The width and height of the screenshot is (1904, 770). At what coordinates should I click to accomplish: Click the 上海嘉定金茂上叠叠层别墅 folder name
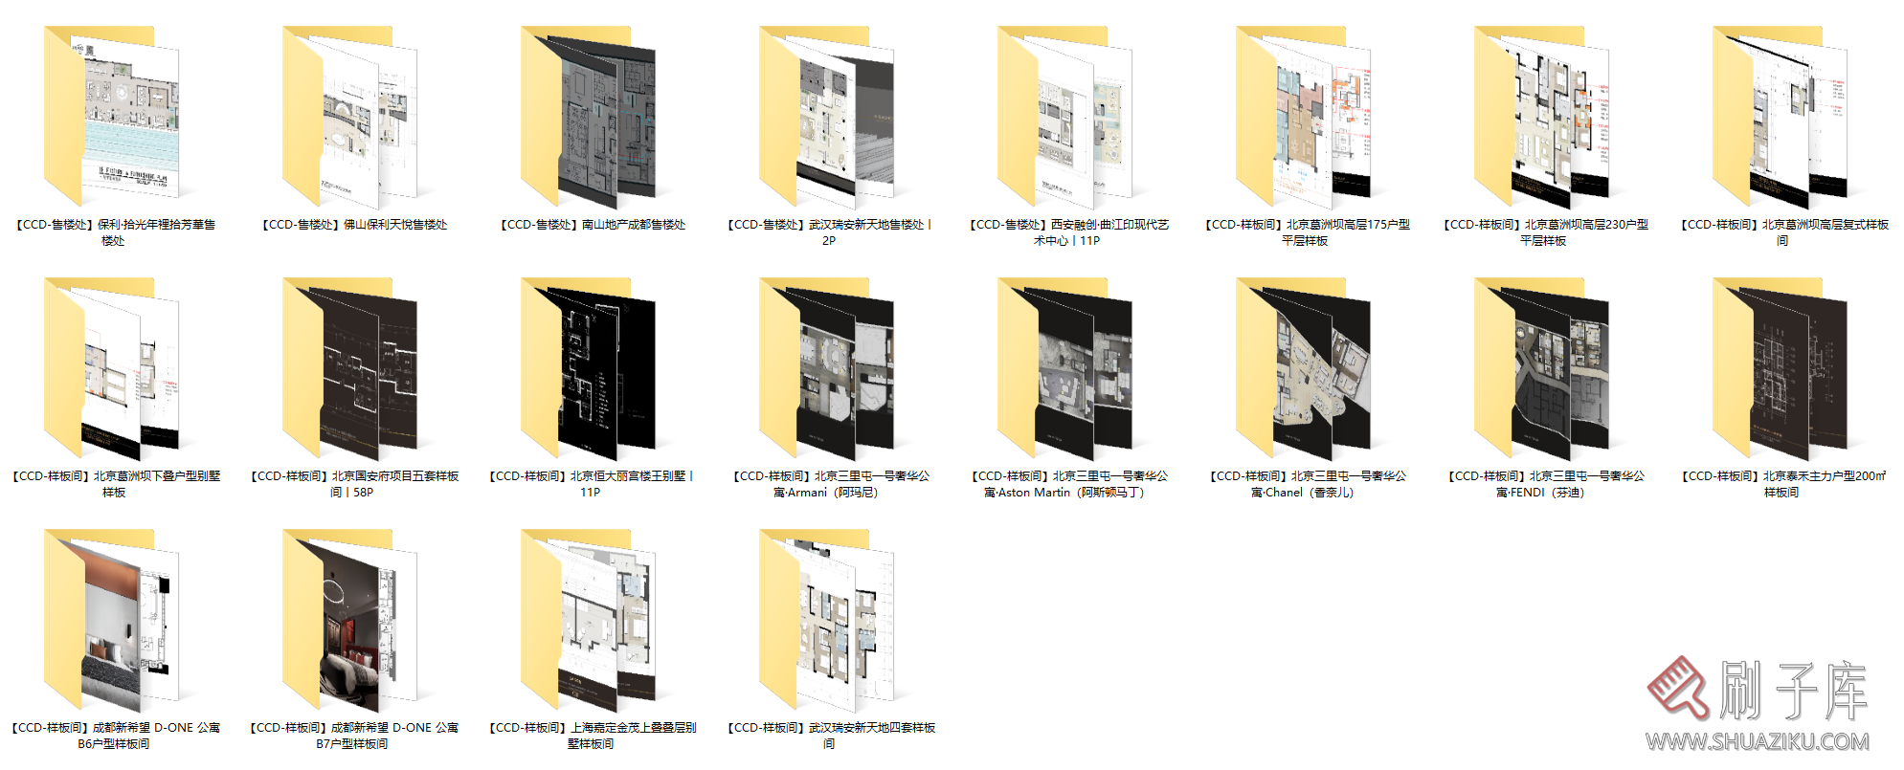tap(591, 736)
